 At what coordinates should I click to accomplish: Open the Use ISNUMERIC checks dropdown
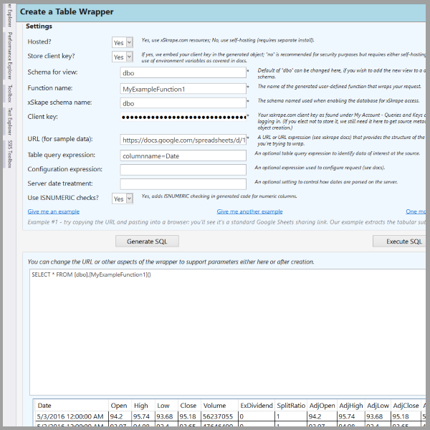(x=123, y=199)
